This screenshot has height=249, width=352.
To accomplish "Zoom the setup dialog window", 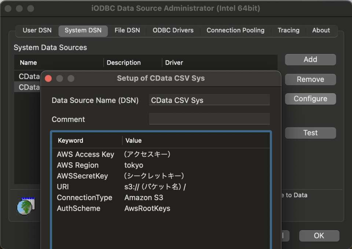I will click(x=71, y=79).
